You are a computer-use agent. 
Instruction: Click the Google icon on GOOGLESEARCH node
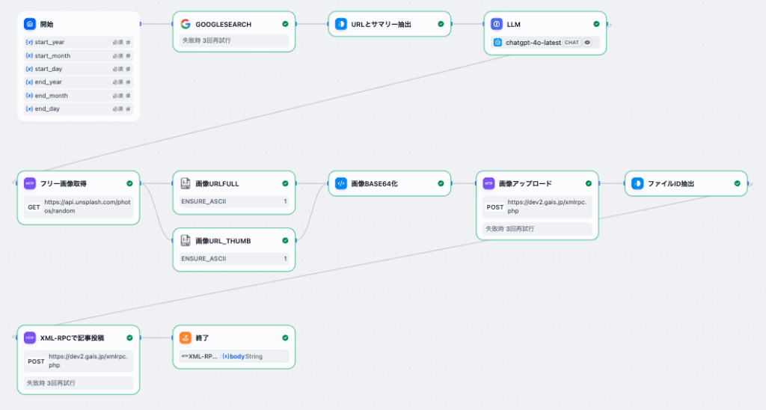(x=186, y=24)
